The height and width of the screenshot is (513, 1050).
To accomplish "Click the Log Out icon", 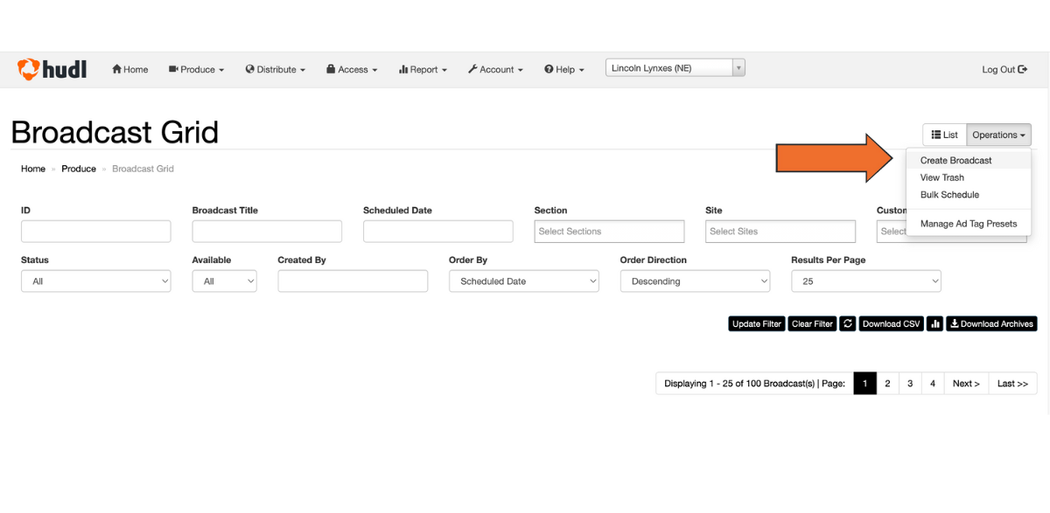I will [x=1021, y=69].
